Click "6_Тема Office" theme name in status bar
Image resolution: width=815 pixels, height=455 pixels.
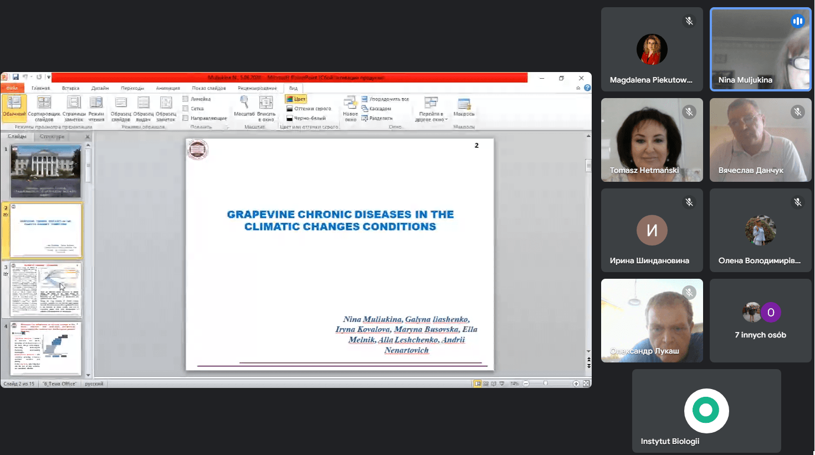point(59,384)
